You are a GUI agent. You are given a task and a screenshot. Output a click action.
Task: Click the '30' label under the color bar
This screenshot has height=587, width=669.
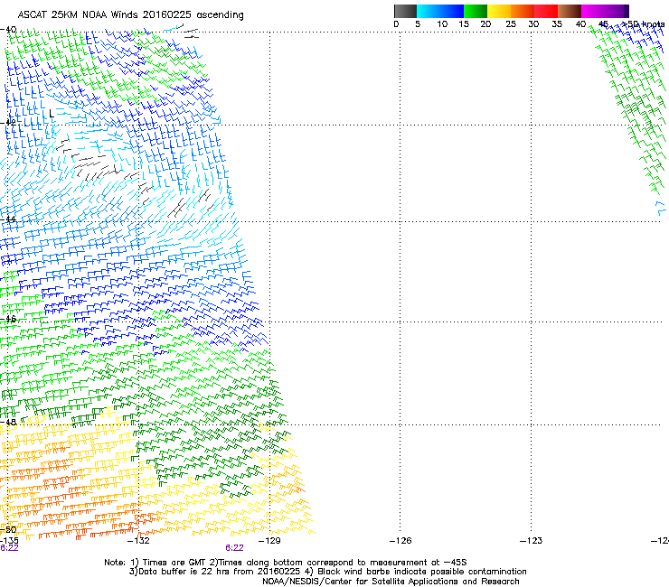533,24
